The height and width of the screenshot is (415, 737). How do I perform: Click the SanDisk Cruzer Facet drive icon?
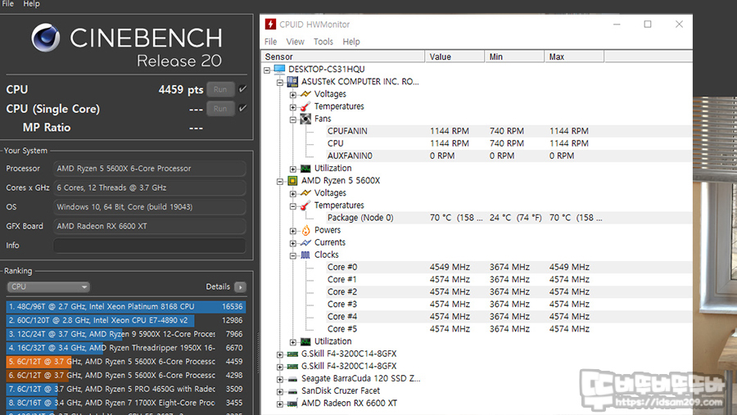coord(292,391)
